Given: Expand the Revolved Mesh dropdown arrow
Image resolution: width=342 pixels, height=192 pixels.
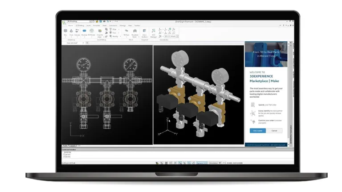Looking at the screenshot, I should point(138,37).
